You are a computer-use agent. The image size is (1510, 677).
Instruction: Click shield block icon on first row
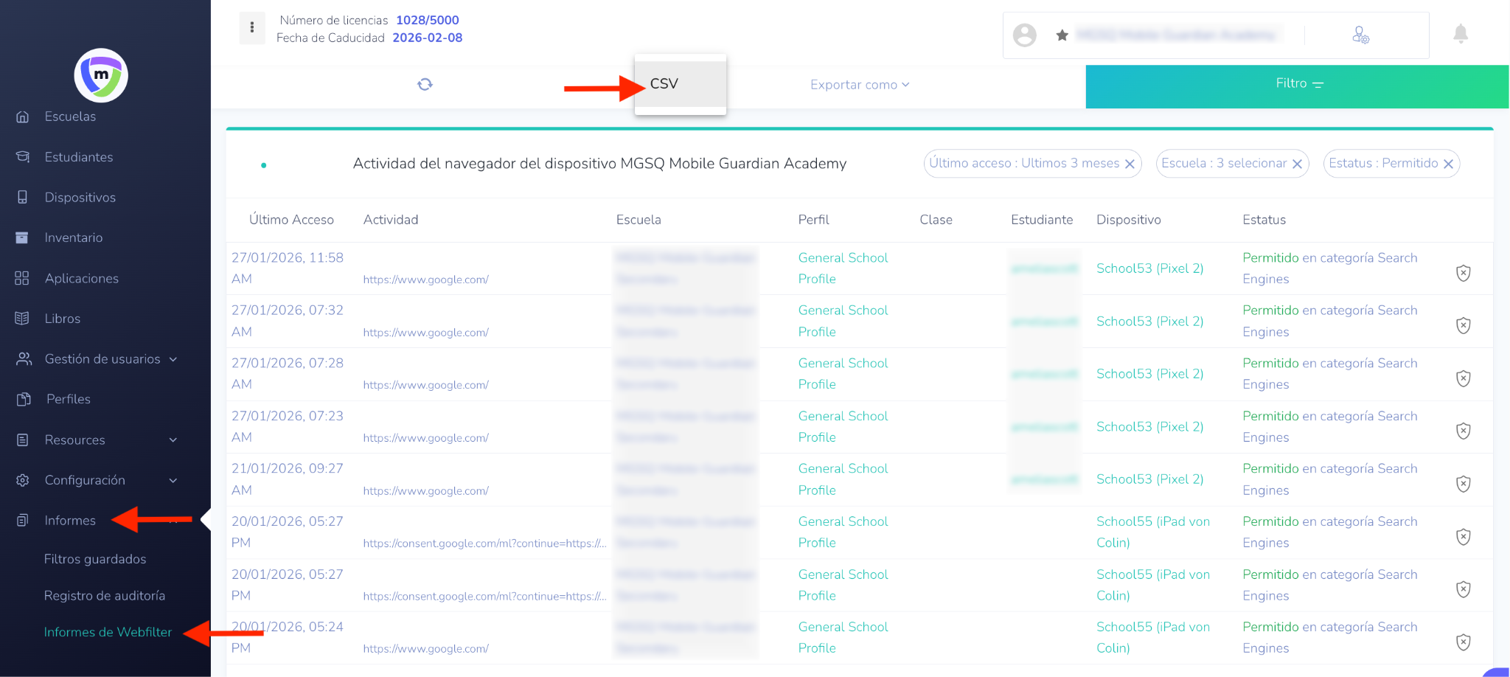pyautogui.click(x=1463, y=273)
